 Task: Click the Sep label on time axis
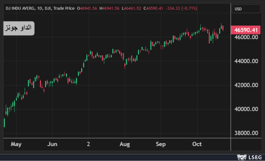(x=161, y=144)
